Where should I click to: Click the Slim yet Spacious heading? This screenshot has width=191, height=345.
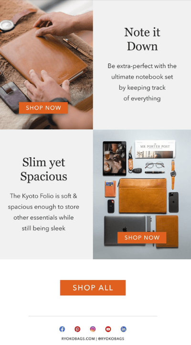43,169
